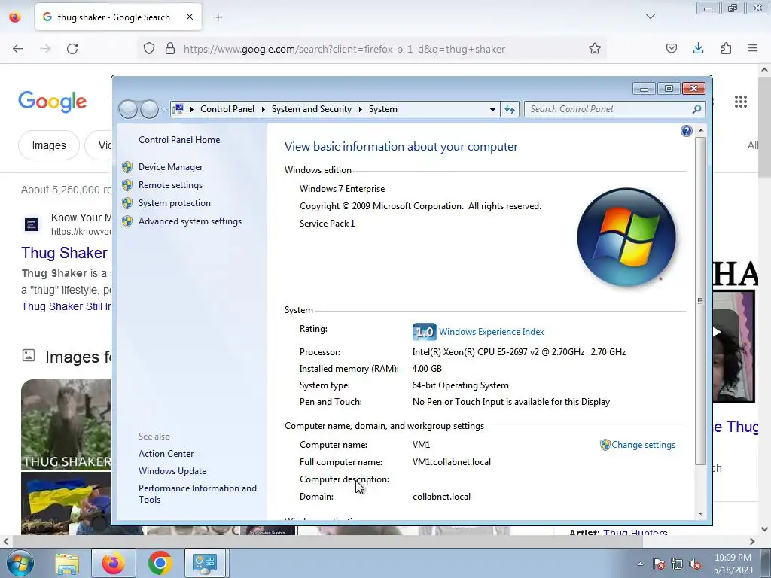Open recent pages dropdown beside nav buttons
771x578 pixels.
tap(164, 110)
